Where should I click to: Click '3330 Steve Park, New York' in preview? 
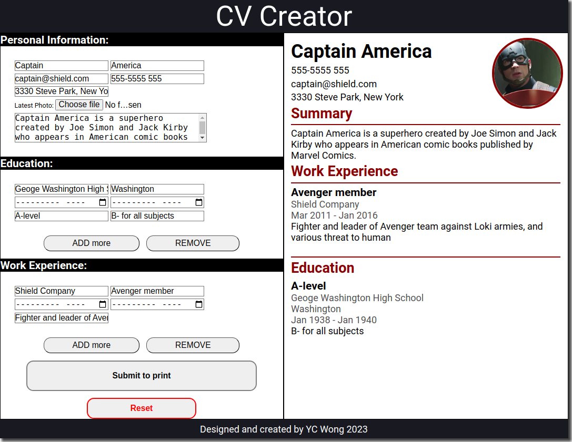point(347,97)
